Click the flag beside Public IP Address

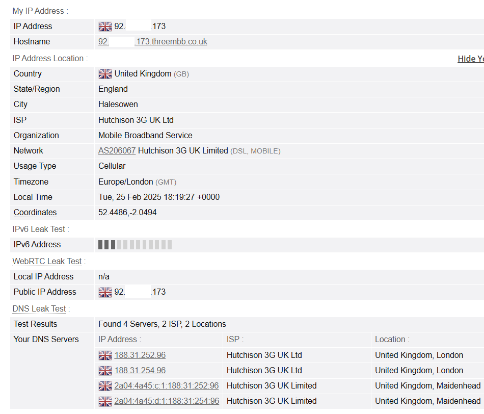click(105, 292)
